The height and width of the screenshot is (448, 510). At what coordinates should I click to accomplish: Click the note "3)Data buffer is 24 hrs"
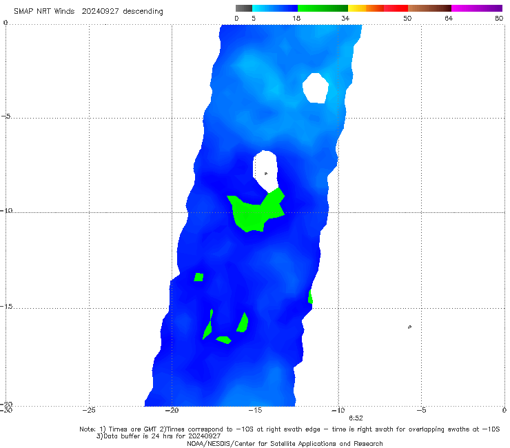158,436
